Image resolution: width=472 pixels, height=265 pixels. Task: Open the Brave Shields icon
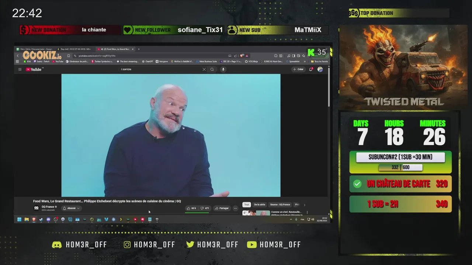[x=242, y=56]
